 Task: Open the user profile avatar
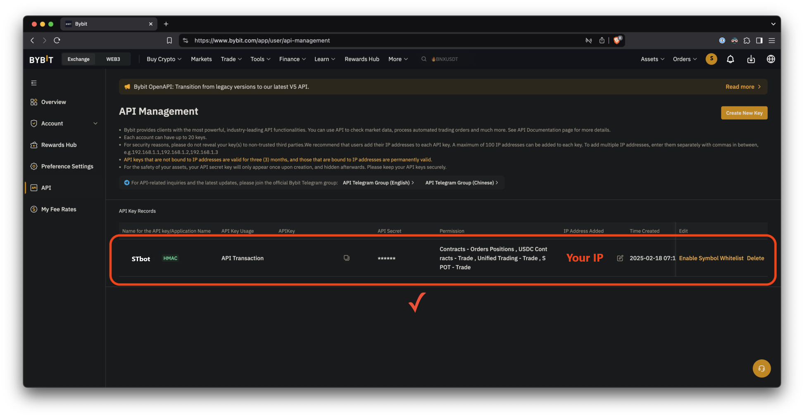(x=711, y=59)
